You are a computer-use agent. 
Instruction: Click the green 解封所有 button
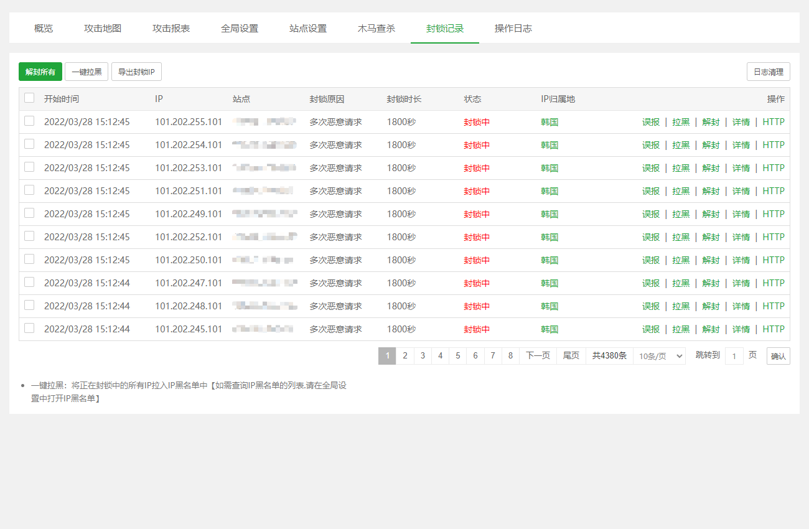pos(40,72)
